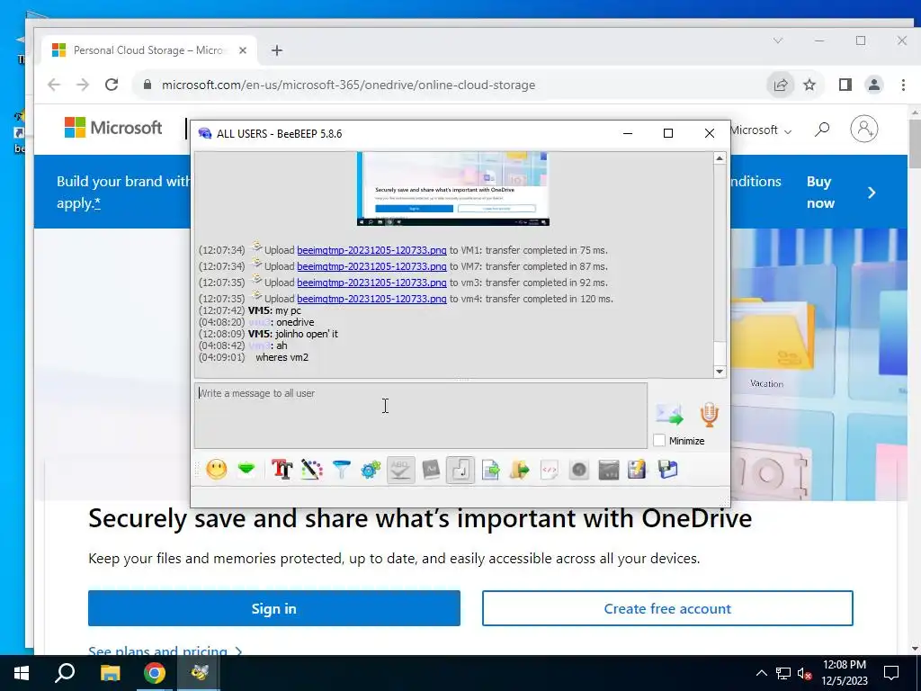Click chat scrollbar up arrow in BeeBEEP
Viewport: 921px width, 691px height.
click(x=720, y=158)
